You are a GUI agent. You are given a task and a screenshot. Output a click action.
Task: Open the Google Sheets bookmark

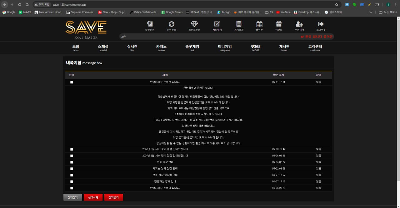point(172,12)
